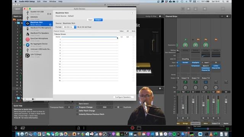The height and width of the screenshot is (137, 244).
Task: Click the Transpose Patch value field
Action: pyautogui.click(x=69, y=107)
